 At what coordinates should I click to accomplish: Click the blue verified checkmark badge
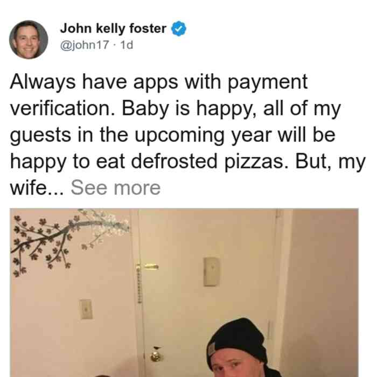pos(178,29)
